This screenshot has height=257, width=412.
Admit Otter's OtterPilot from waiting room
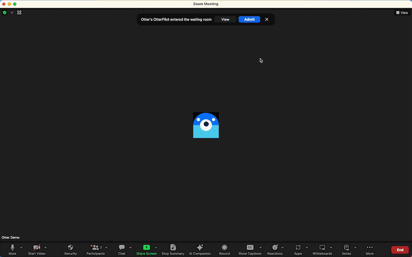click(x=249, y=19)
